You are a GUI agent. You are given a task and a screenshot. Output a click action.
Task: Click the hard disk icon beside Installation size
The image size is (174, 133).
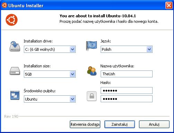point(15,71)
